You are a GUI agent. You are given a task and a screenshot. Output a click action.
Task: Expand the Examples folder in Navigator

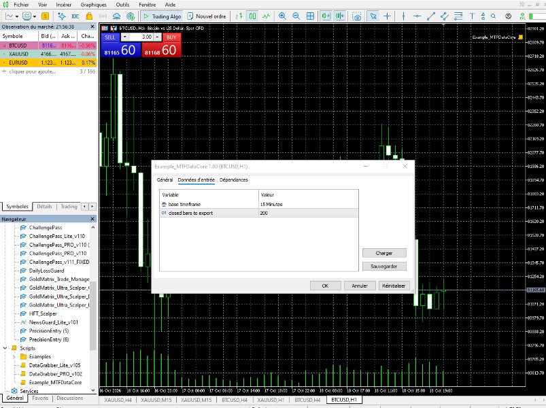click(x=14, y=357)
